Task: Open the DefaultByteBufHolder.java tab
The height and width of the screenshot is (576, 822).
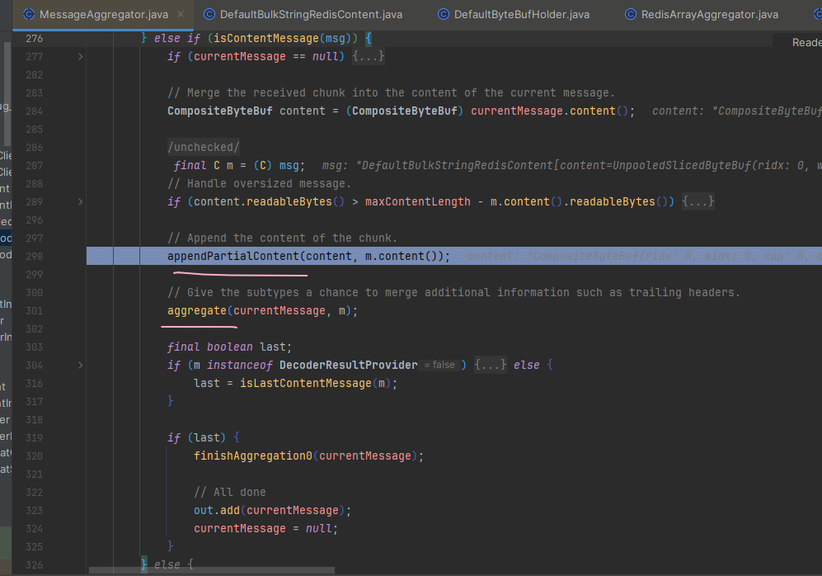Action: pyautogui.click(x=521, y=14)
